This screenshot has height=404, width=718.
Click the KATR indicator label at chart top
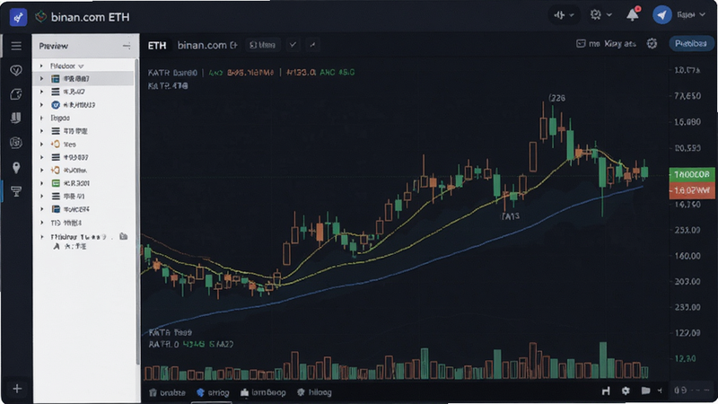[172, 73]
